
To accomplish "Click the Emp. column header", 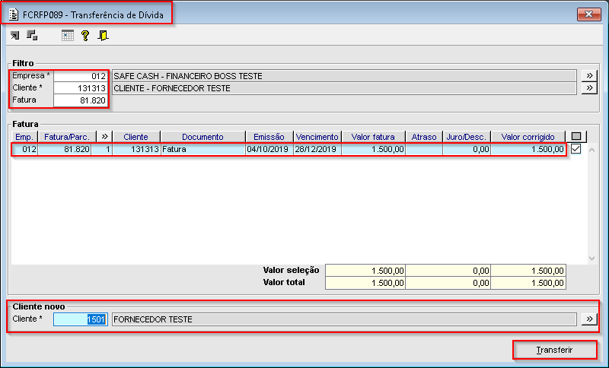I will [25, 137].
